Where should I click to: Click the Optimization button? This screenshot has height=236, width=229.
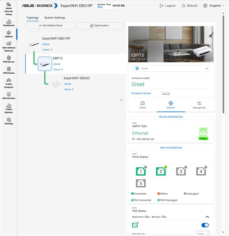click(x=100, y=25)
